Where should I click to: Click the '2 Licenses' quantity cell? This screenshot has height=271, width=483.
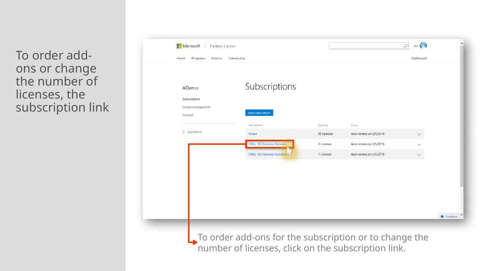(x=325, y=144)
